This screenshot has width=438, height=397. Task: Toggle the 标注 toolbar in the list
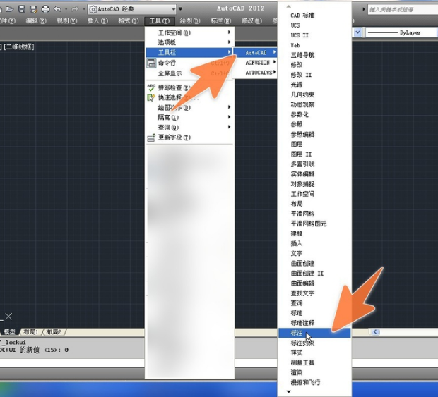click(297, 332)
